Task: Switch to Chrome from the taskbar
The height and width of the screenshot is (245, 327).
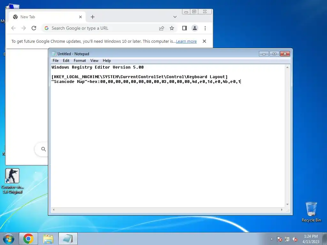Action: [x=28, y=239]
